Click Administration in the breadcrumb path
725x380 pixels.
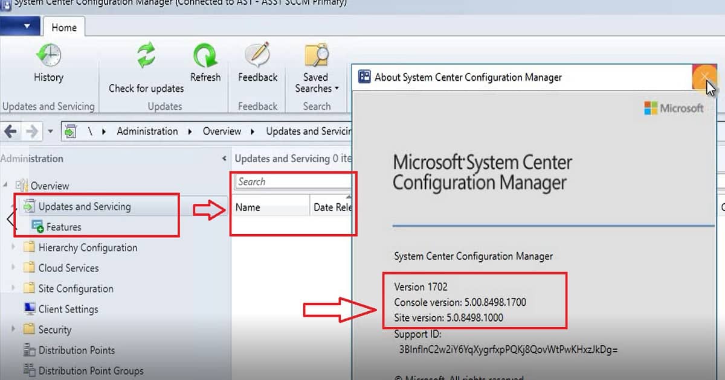point(147,131)
